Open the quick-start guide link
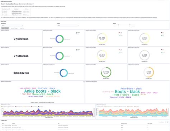 click(38, 18)
